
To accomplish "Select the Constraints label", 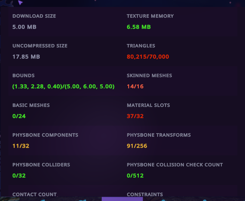I will coord(145,194).
